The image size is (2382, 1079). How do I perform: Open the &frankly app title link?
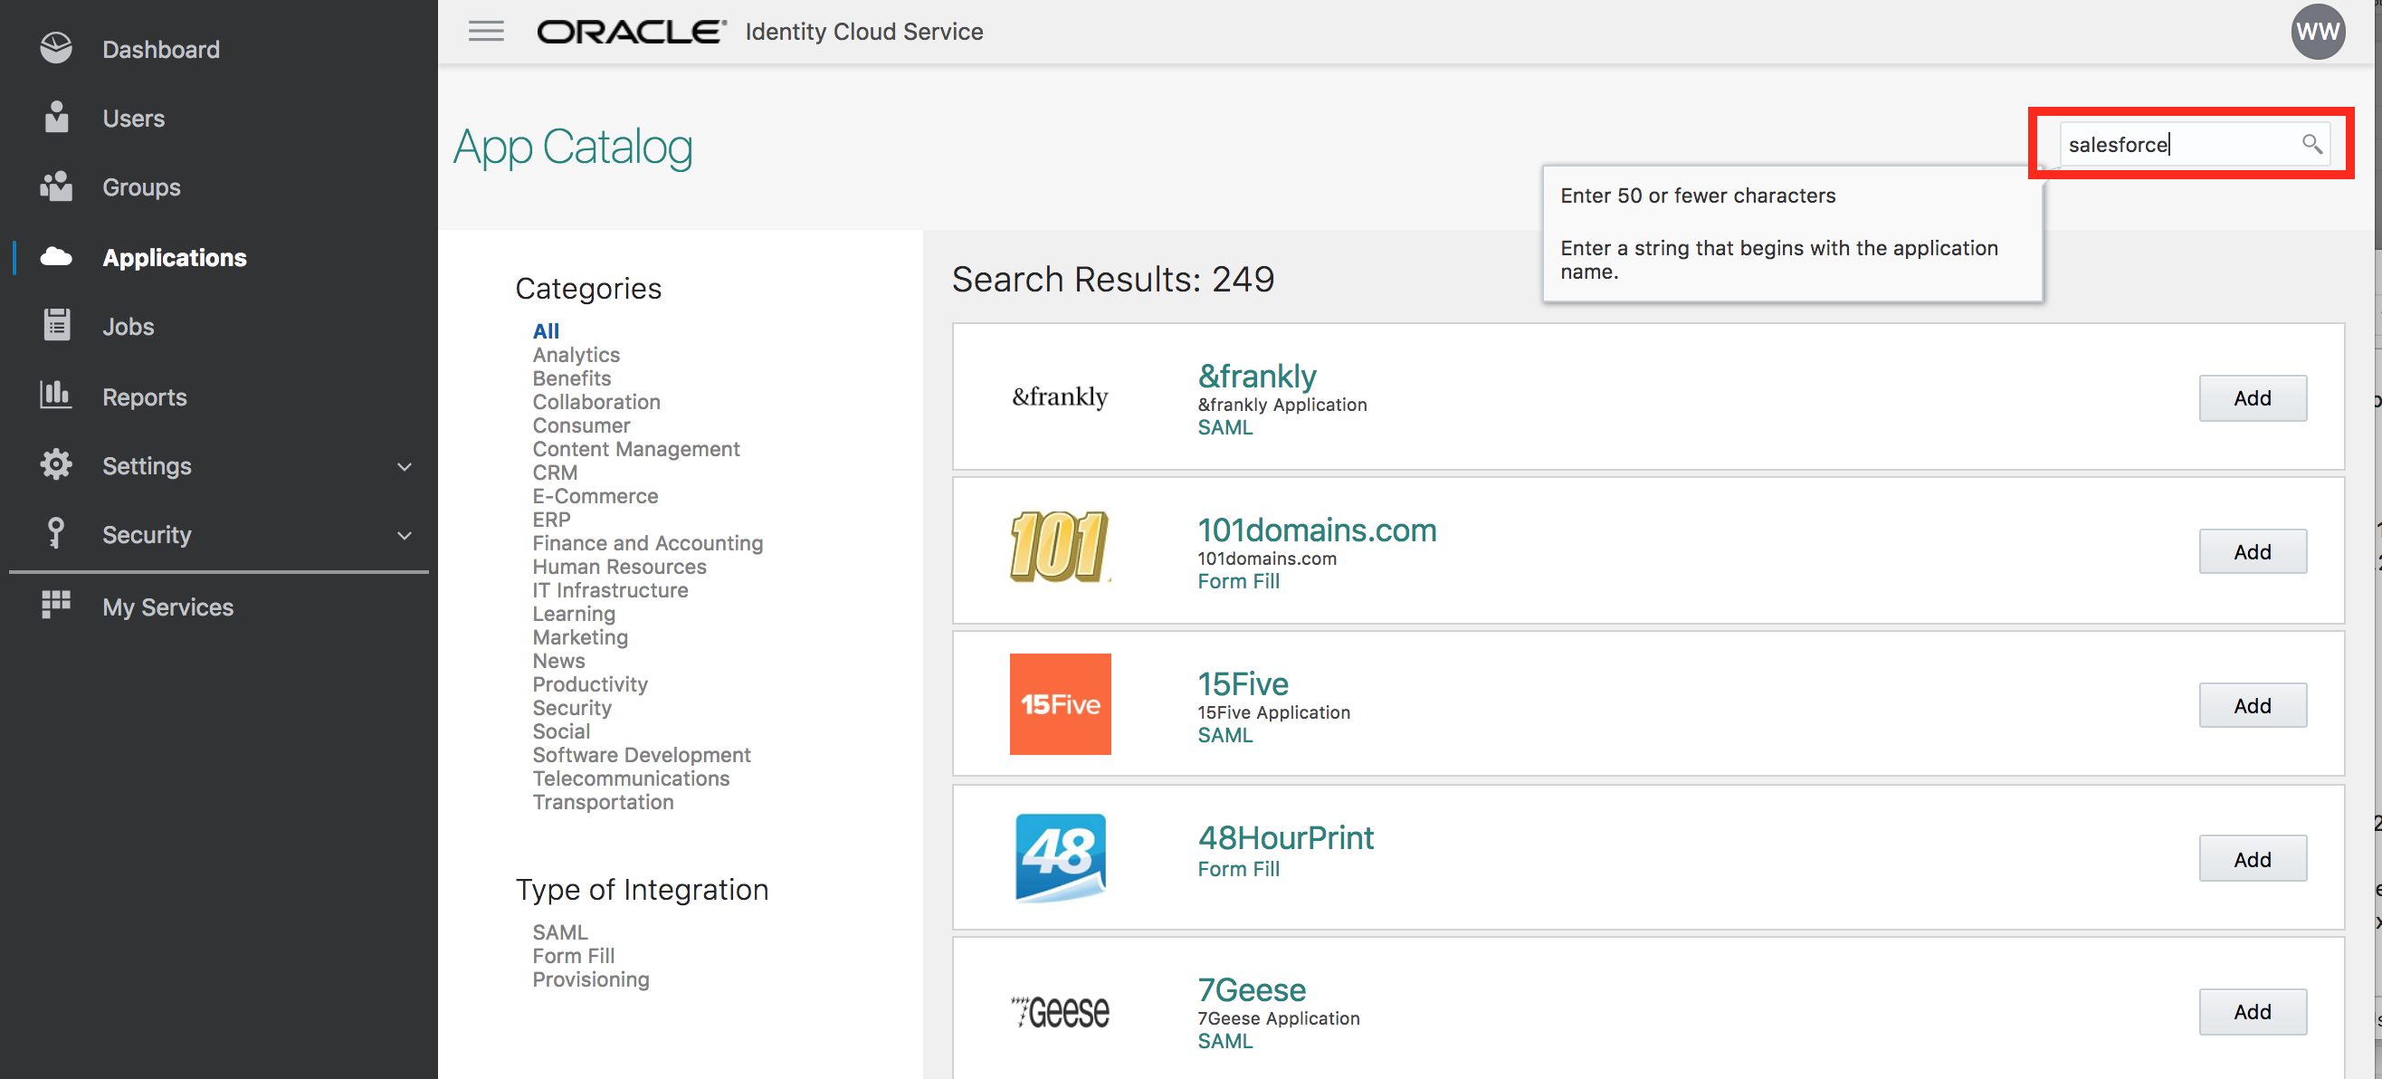coord(1257,376)
